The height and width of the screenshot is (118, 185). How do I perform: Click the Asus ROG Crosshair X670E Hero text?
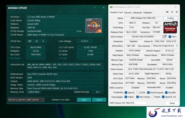[x=42, y=74]
